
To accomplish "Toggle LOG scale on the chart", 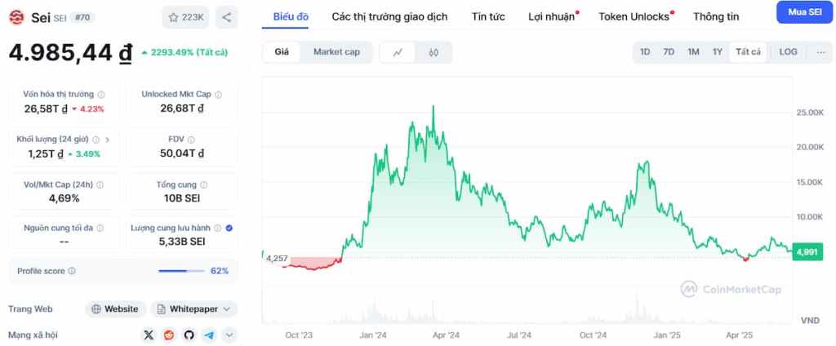I will coord(788,52).
